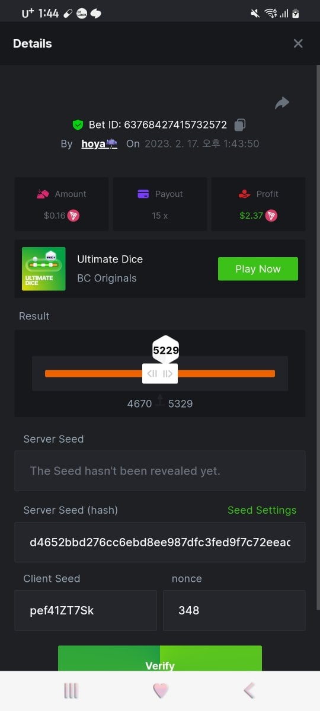The width and height of the screenshot is (320, 711).
Task: Close the Details panel
Action: click(298, 43)
